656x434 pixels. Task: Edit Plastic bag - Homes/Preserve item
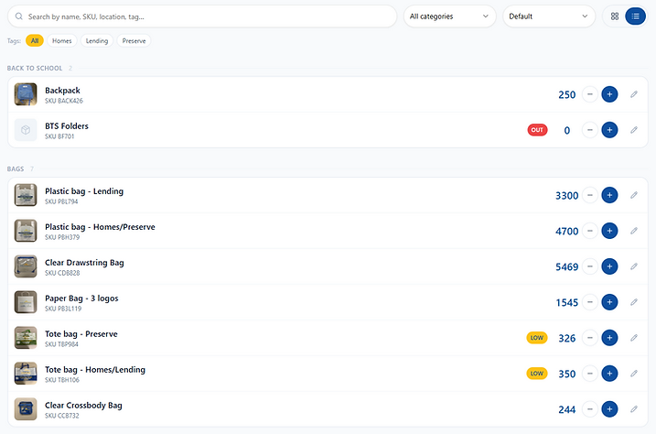[634, 231]
